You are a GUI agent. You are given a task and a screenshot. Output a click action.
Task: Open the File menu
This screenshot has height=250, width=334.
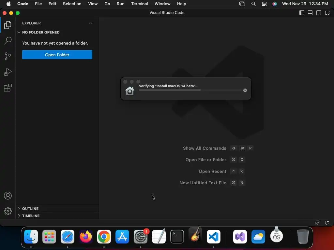coord(38,4)
